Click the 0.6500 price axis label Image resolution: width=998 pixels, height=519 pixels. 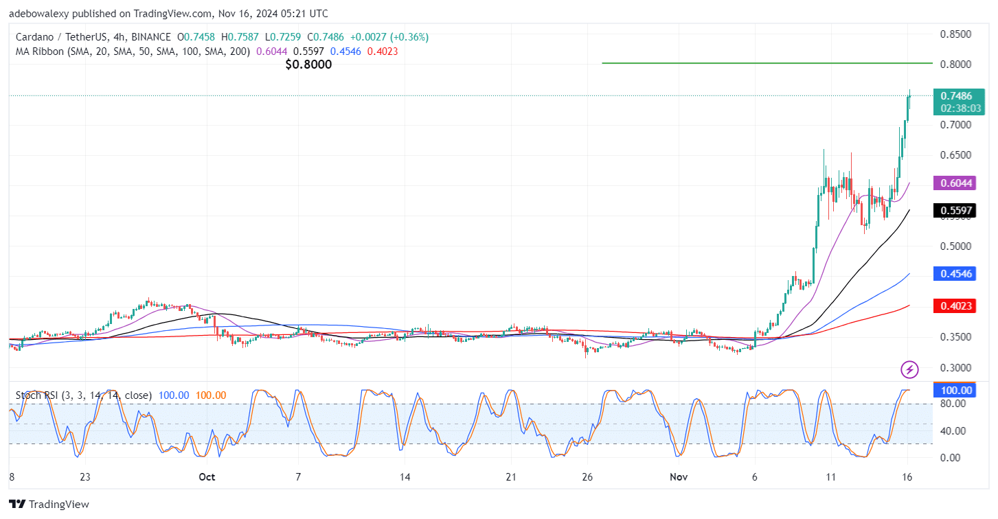pyautogui.click(x=955, y=155)
